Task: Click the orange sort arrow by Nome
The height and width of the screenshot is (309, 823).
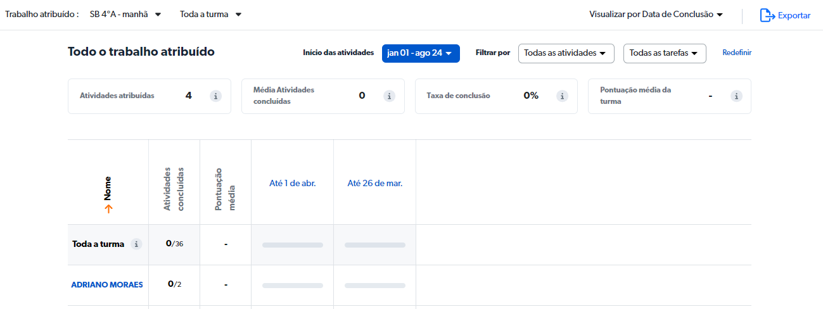Action: click(108, 209)
